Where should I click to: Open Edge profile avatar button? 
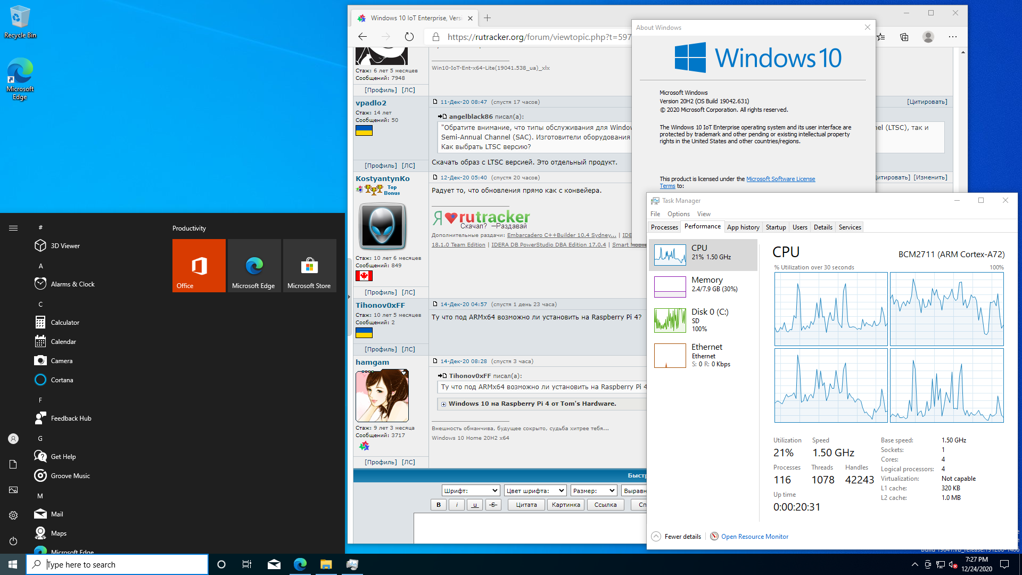pos(928,37)
